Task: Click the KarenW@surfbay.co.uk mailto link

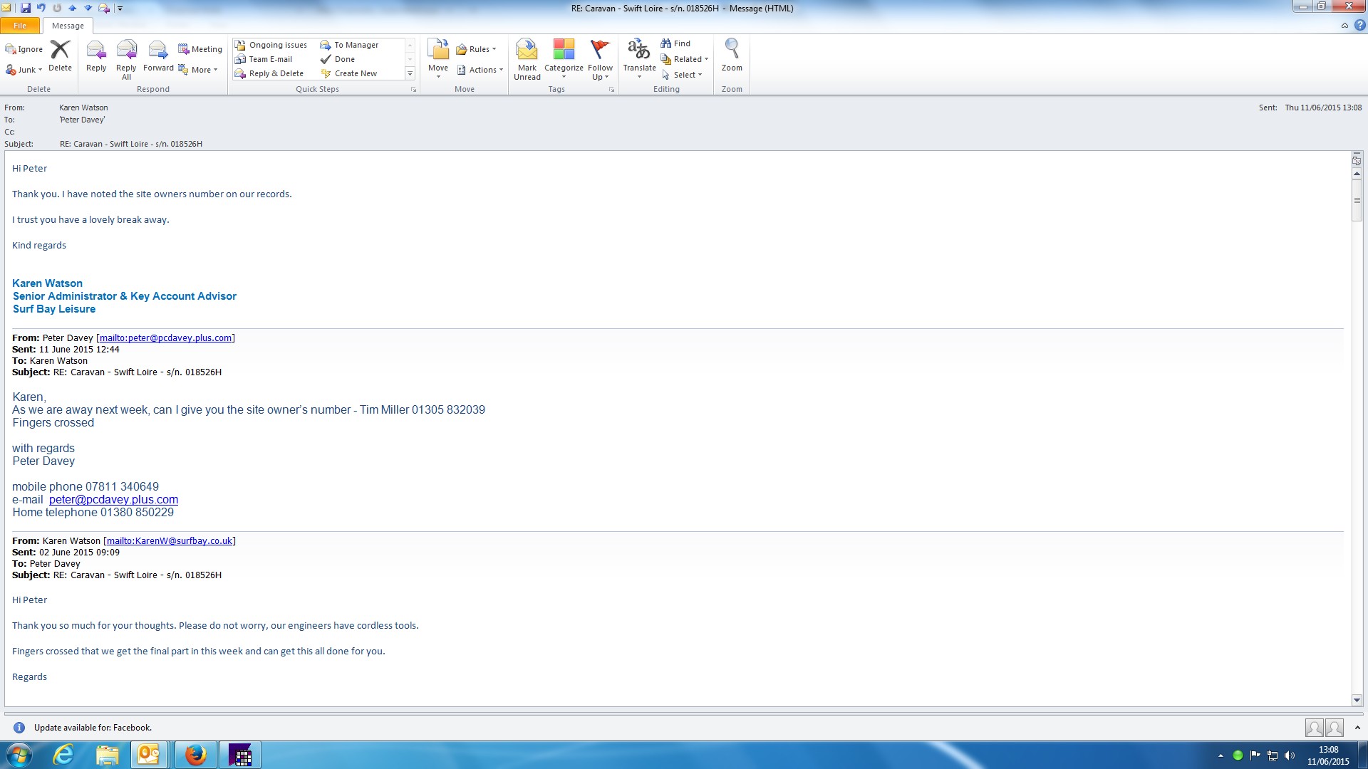Action: coord(170,541)
